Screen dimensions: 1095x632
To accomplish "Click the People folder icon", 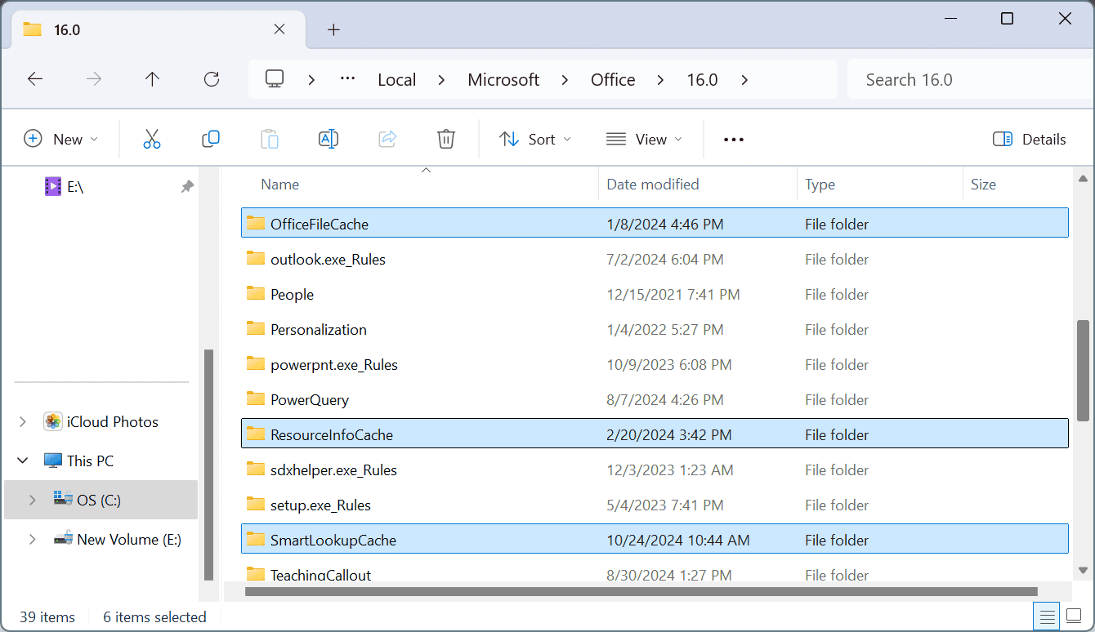I will click(x=256, y=293).
